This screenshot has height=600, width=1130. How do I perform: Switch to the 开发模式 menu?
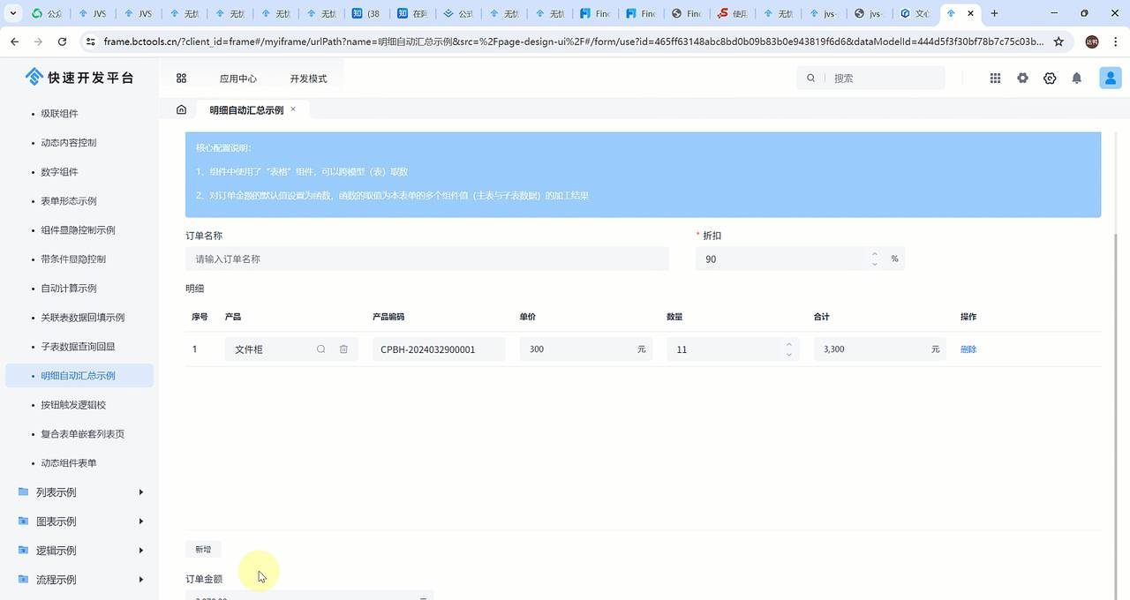tap(307, 78)
